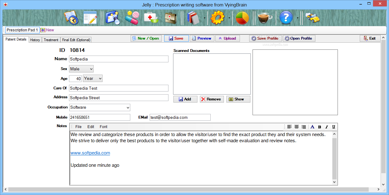Open the age unit dropdown showing Year
The image size is (389, 195).
[x=93, y=79]
